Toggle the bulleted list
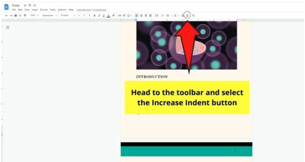The height and width of the screenshot is (162, 305). point(168,15)
